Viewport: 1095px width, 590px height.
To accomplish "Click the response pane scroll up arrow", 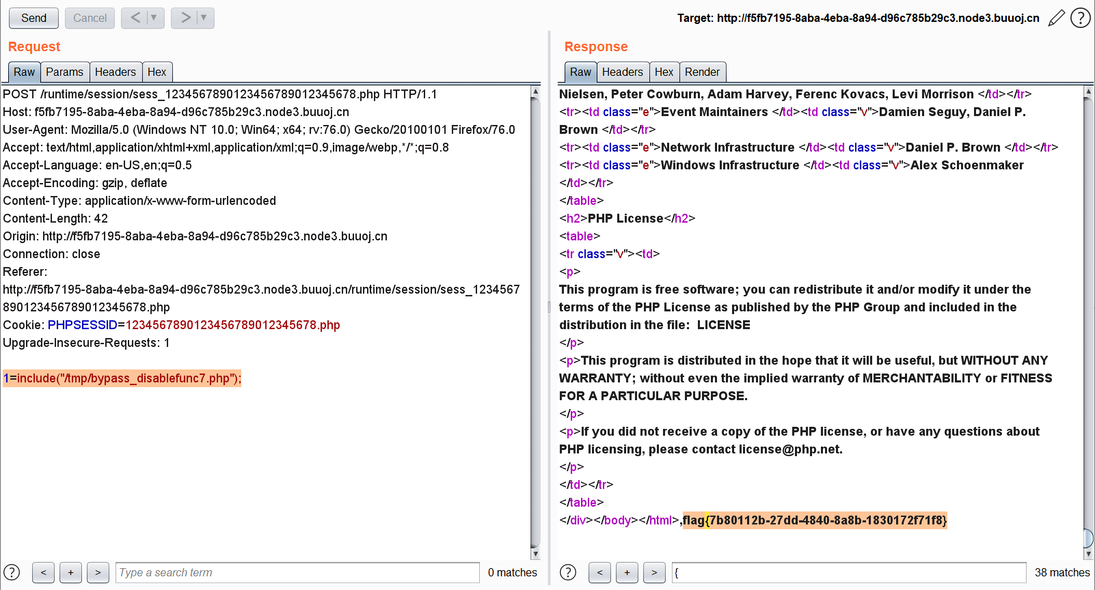I will [1089, 91].
